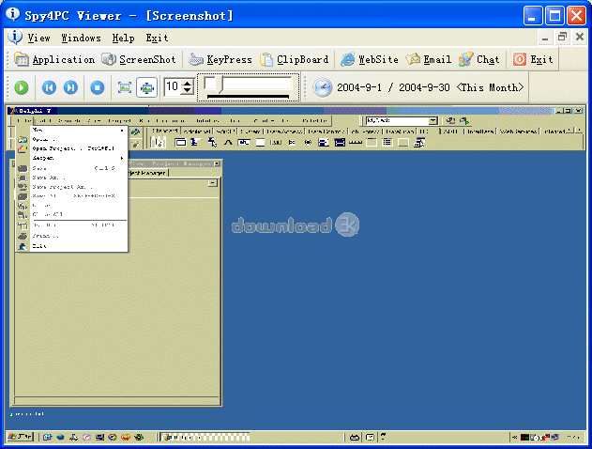Open the Application log view

54,59
